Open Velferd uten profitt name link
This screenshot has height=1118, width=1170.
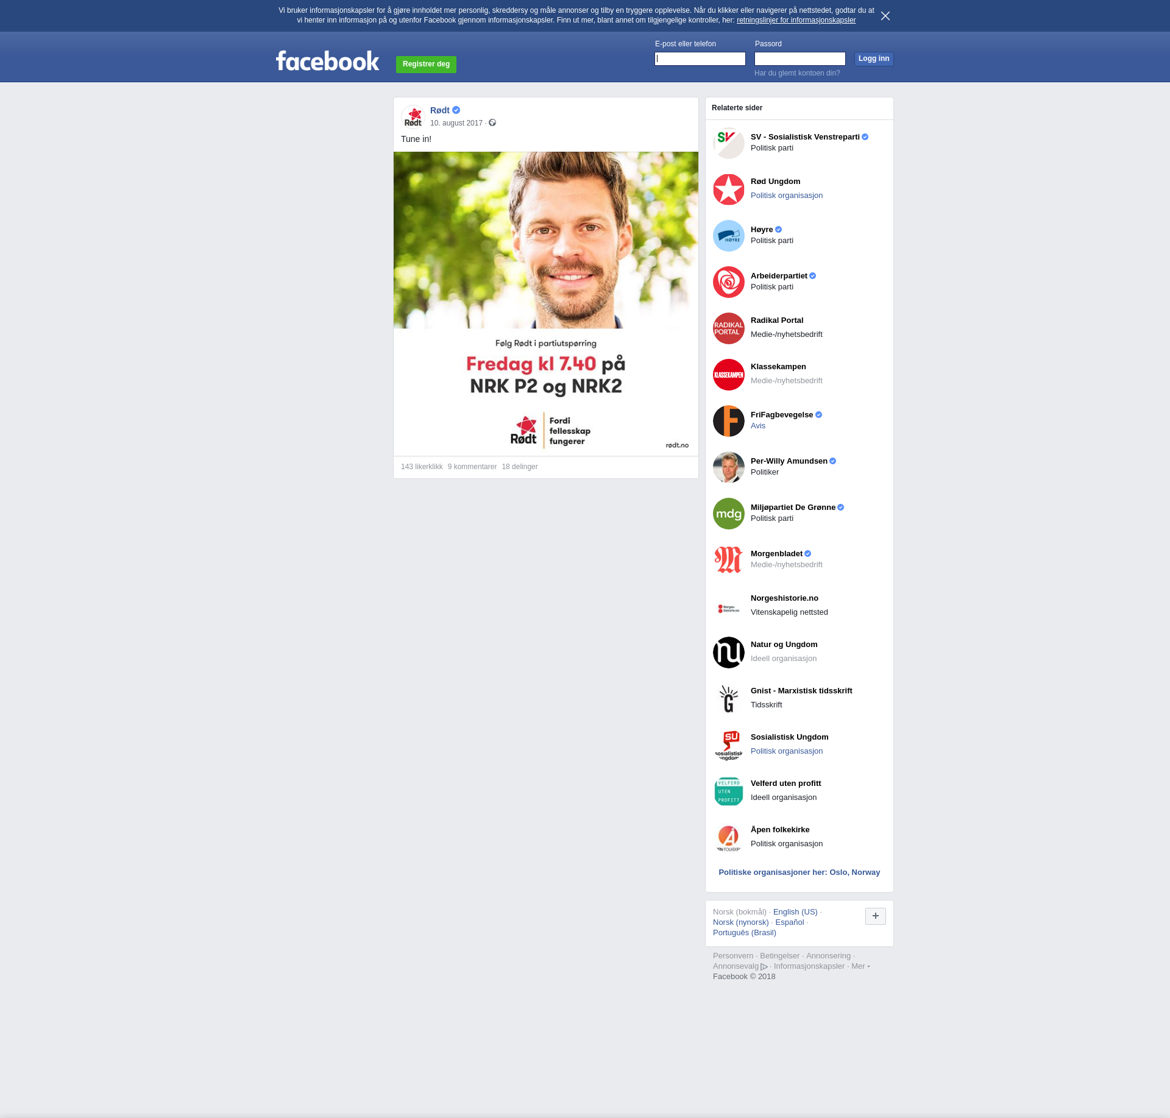pos(785,784)
